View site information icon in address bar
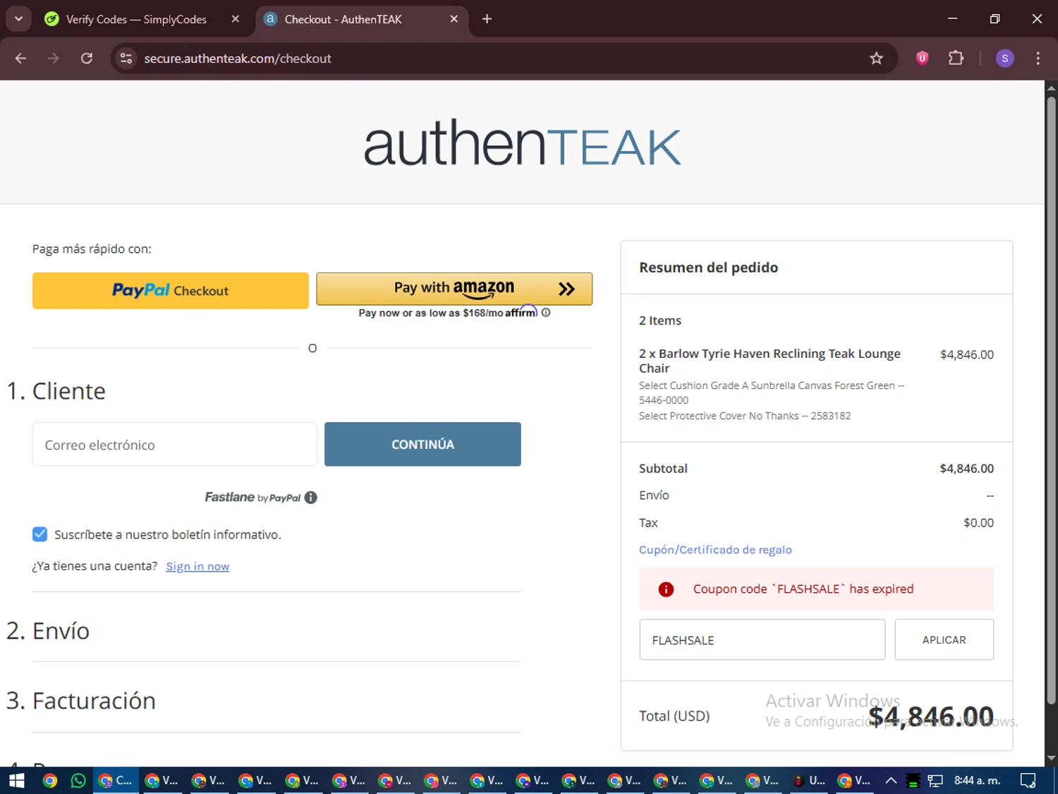Image resolution: width=1058 pixels, height=794 pixels. tap(126, 59)
